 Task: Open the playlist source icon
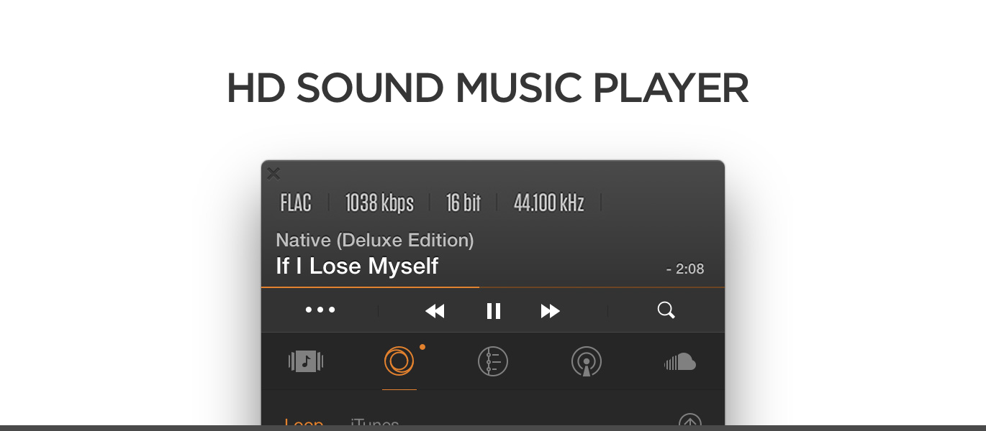point(306,361)
